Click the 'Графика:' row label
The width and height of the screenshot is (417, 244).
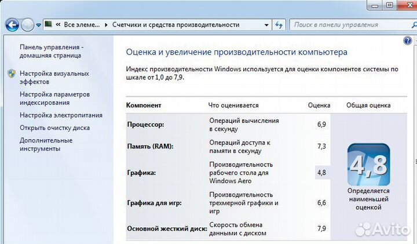point(141,173)
